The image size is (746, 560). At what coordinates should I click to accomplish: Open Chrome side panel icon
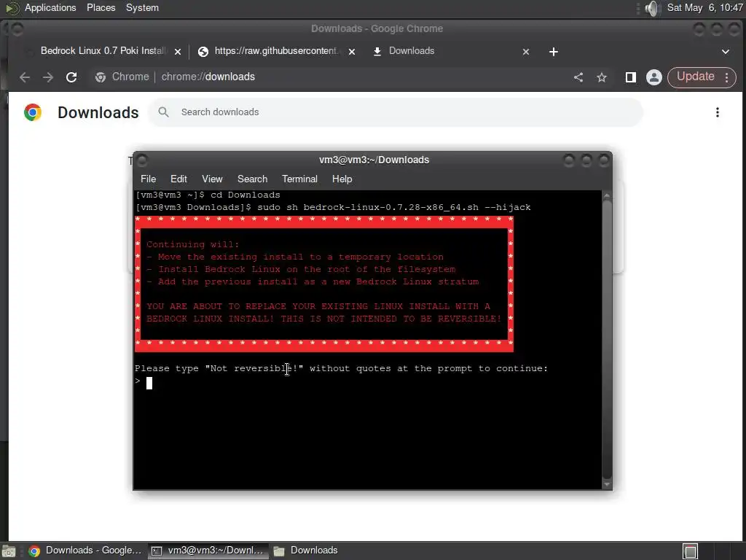[631, 77]
